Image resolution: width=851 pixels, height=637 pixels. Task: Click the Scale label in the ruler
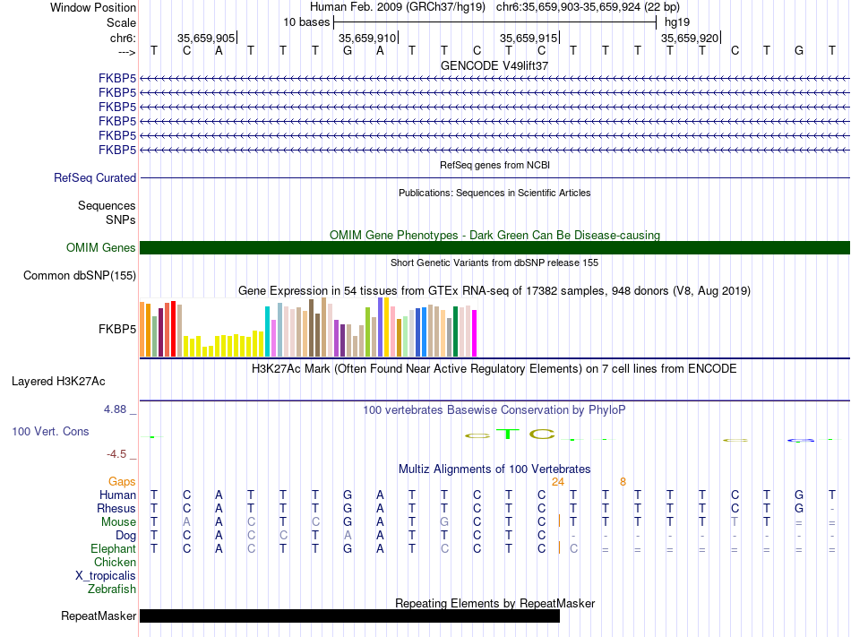pyautogui.click(x=121, y=22)
